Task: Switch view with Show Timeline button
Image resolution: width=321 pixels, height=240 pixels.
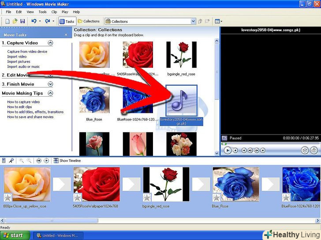Action: [67, 160]
